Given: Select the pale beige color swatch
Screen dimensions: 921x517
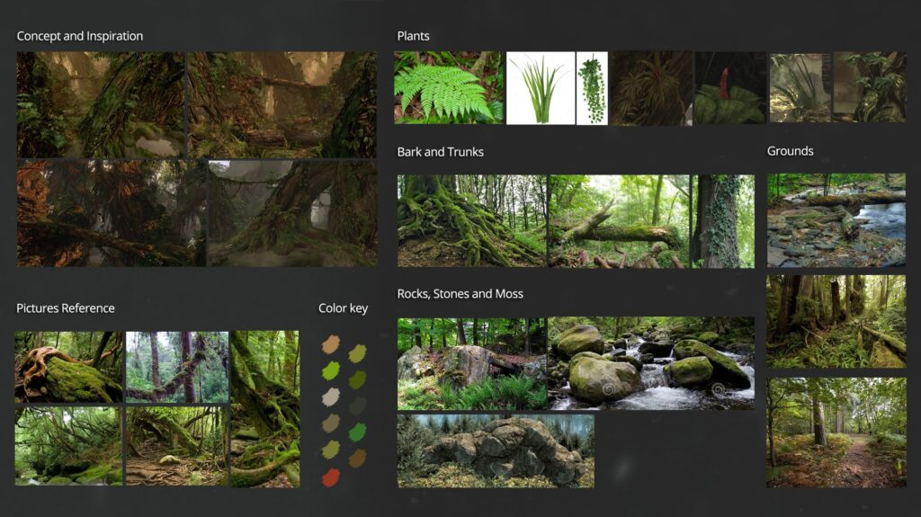Looking at the screenshot, I should point(331,397).
